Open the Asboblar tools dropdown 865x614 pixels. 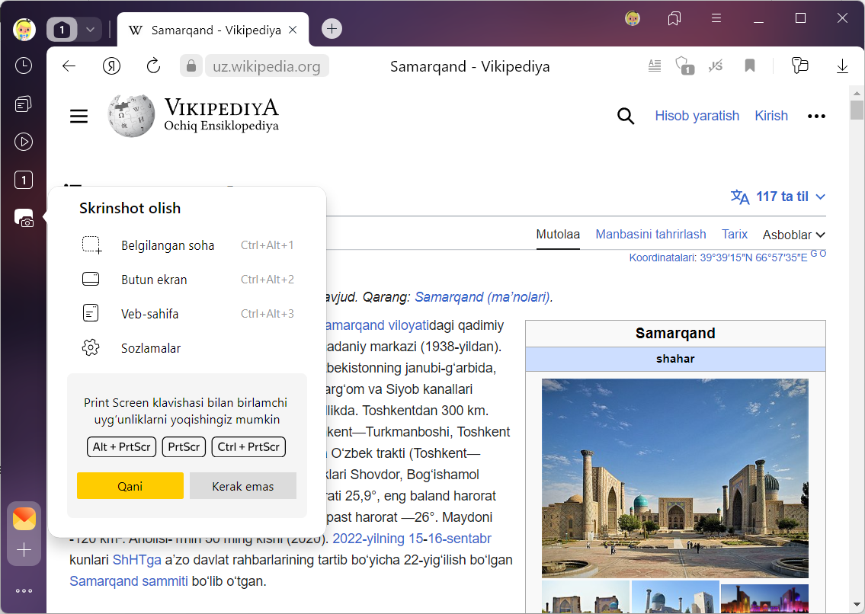click(794, 235)
